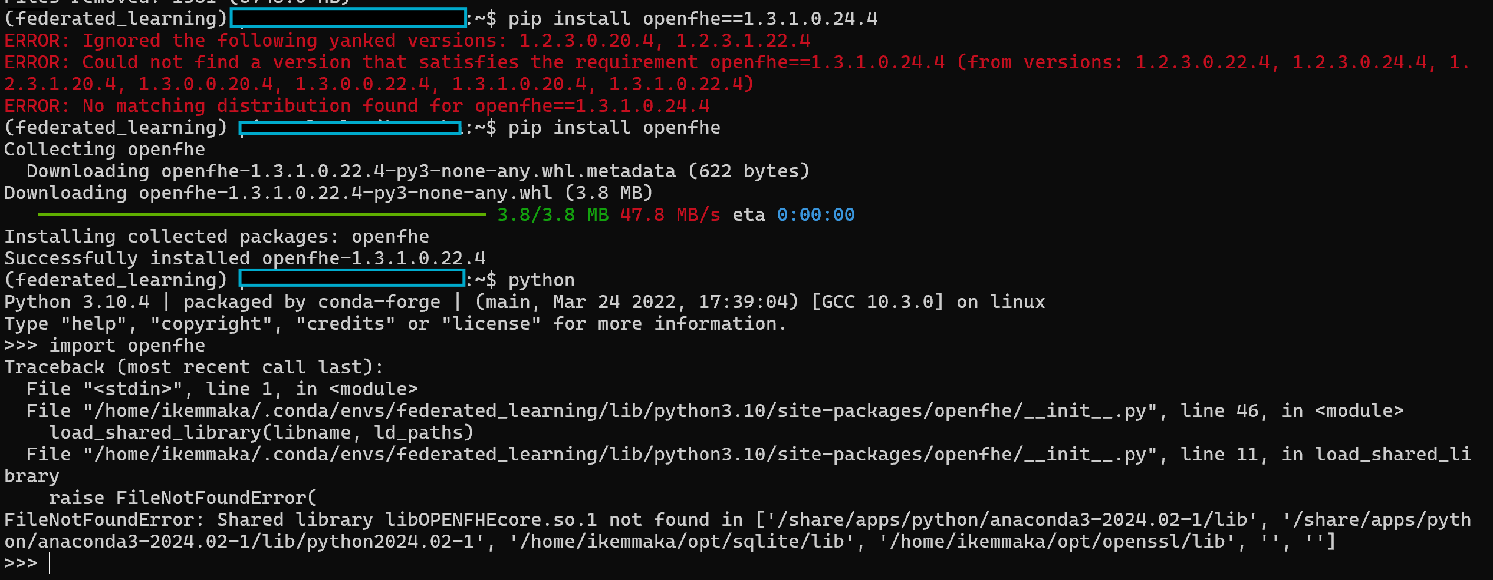
Task: Click the Type "help", "copyright" info line
Action: pyautogui.click(x=395, y=324)
